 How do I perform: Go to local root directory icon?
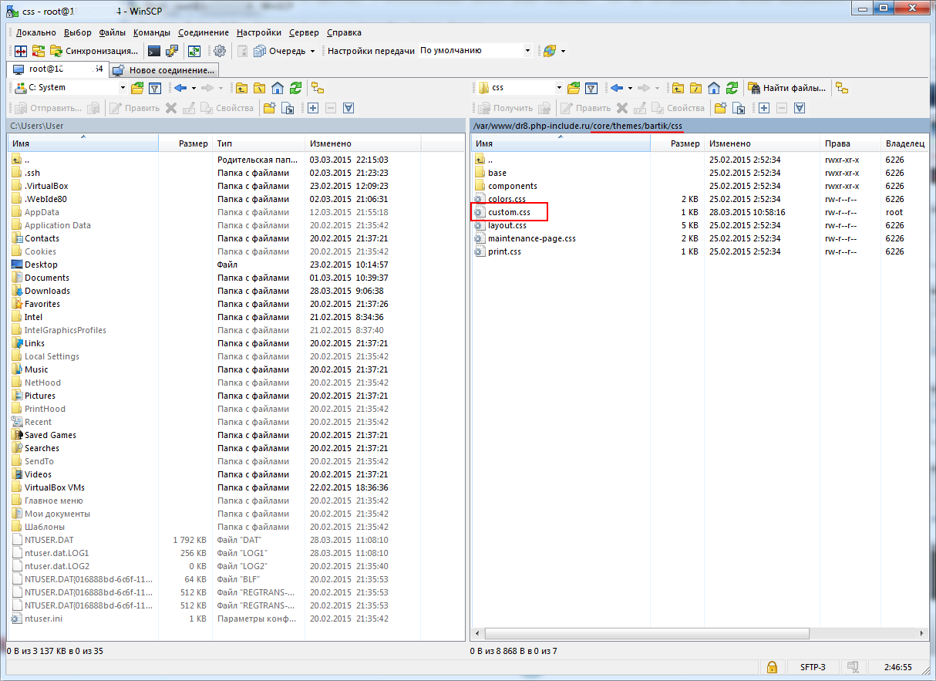tap(260, 88)
